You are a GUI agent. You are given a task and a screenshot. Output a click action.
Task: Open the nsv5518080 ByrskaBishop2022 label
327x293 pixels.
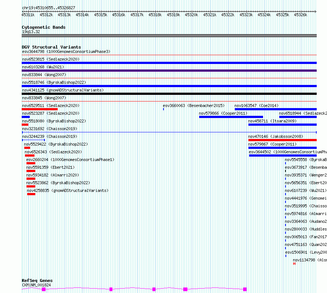click(54, 121)
